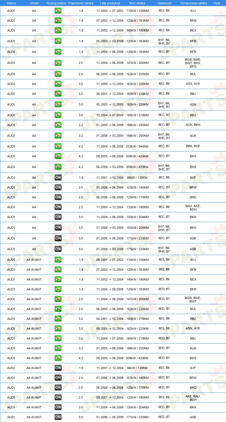Click petrol icon in A4 BBK, BHF row

pyautogui.click(x=58, y=146)
